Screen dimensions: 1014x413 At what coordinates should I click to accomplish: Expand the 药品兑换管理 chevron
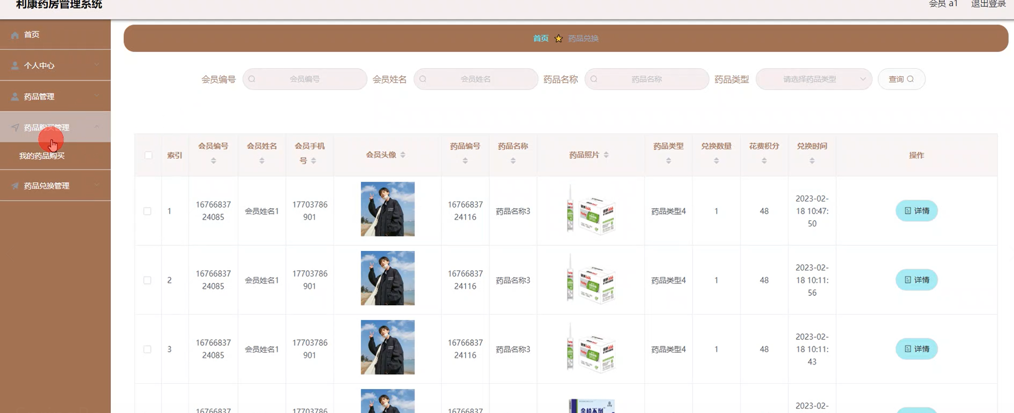point(96,185)
